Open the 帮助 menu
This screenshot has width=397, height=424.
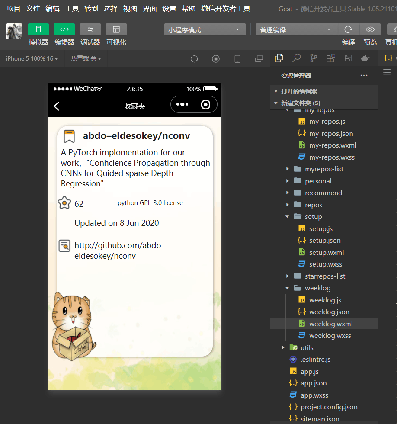point(189,9)
